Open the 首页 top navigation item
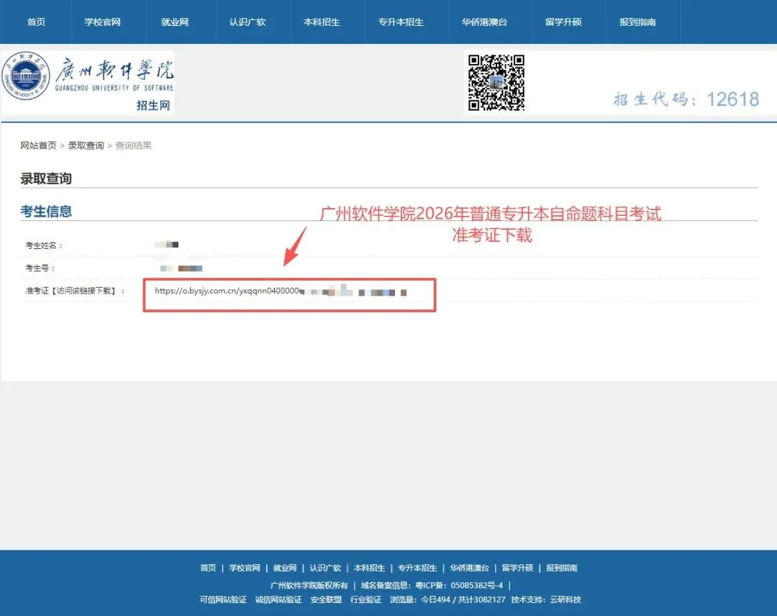777x616 pixels. 36,22
